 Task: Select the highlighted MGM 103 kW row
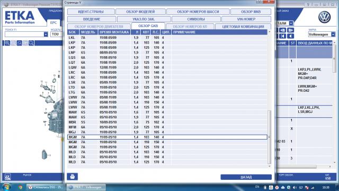pyautogui.click(x=167, y=137)
